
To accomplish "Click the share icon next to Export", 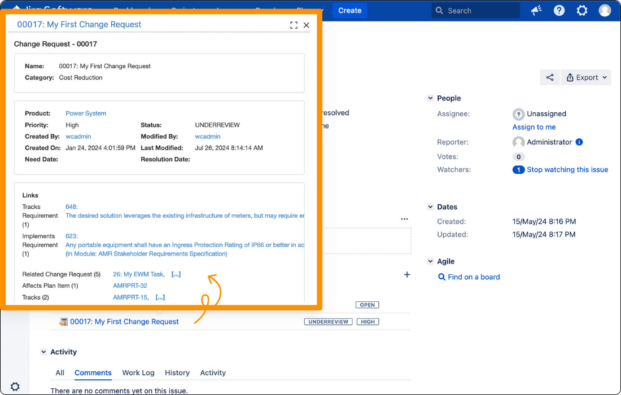I will 550,77.
